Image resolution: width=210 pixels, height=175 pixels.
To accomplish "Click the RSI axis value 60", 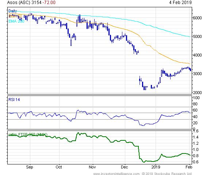I will tap(195, 110).
